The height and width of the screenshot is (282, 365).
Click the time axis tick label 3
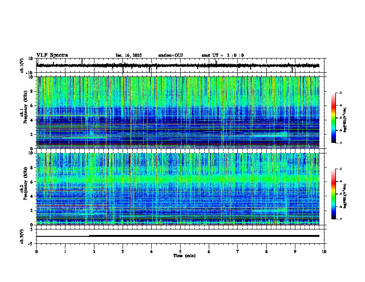[123, 252]
